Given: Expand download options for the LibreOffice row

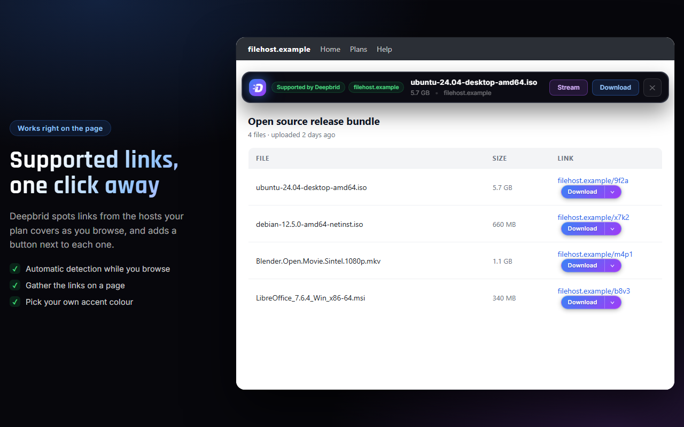Looking at the screenshot, I should click(613, 302).
